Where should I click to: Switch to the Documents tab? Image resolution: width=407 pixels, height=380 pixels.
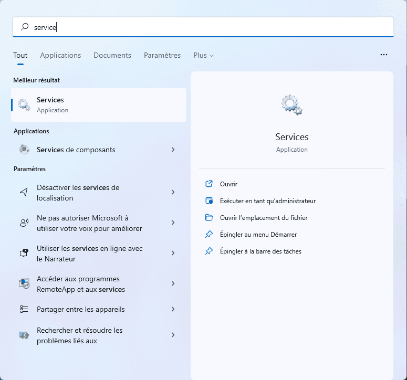click(112, 55)
